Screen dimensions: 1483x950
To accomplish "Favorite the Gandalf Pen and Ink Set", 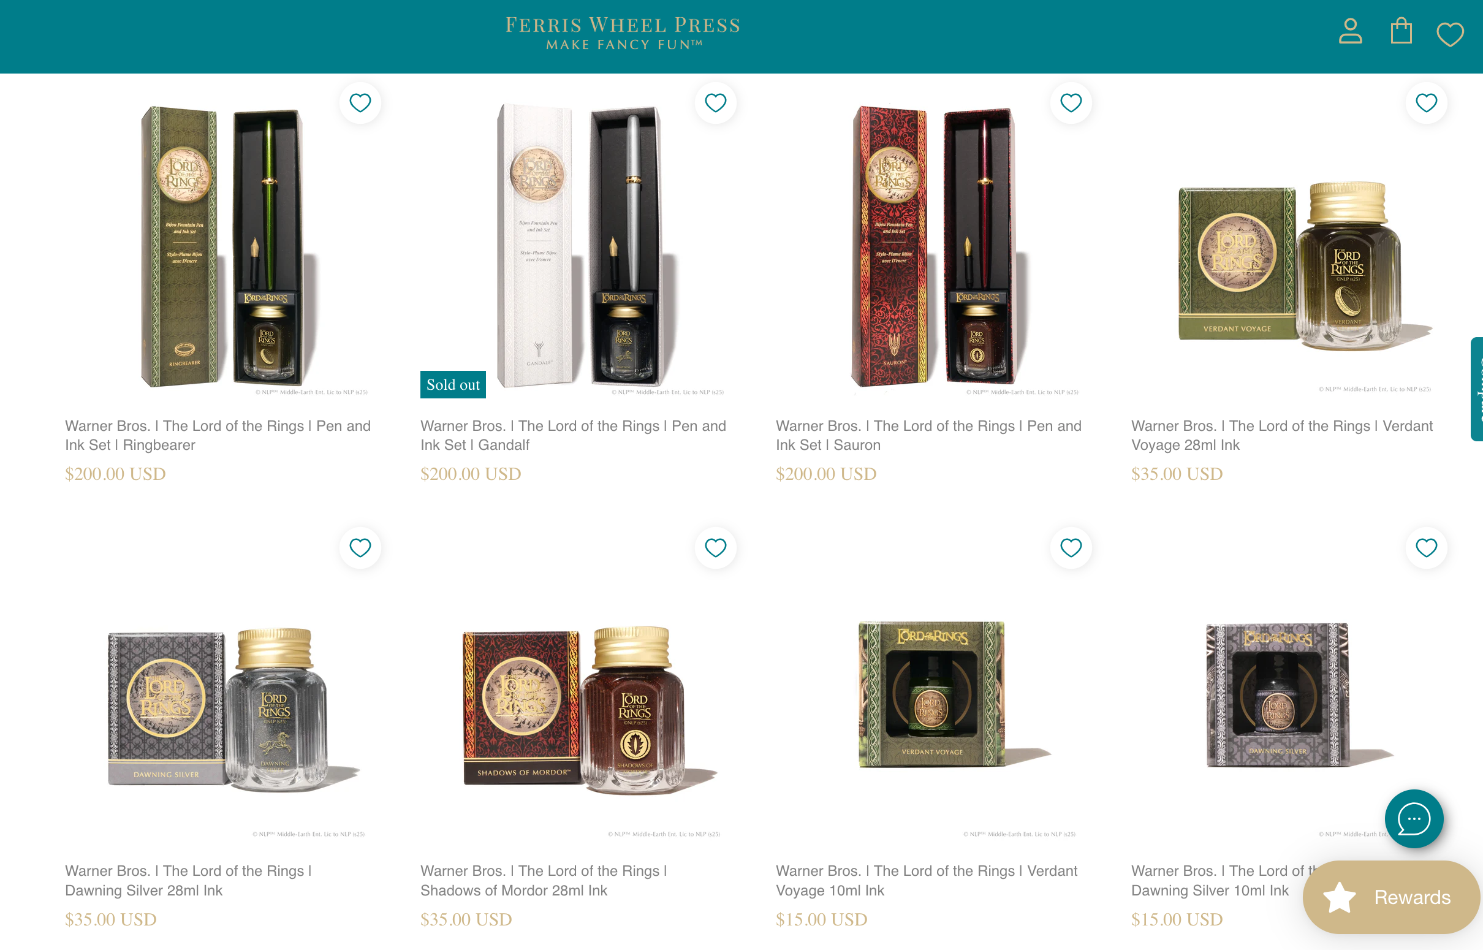I will [x=715, y=102].
